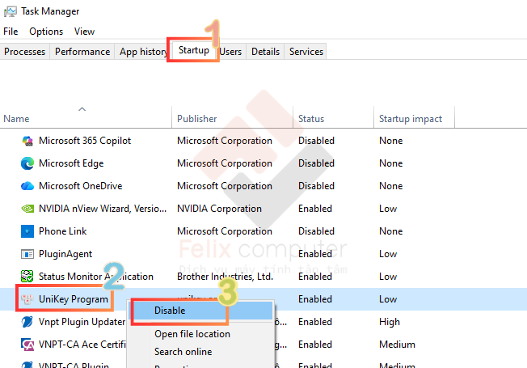Click the NVIDIA nView Wizard icon

(x=27, y=209)
